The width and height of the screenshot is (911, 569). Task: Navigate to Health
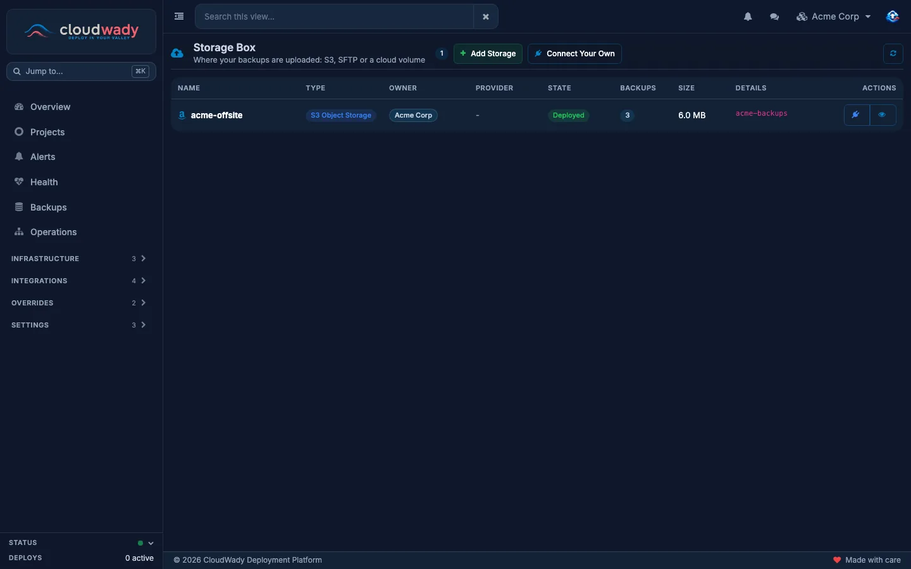coord(81,182)
